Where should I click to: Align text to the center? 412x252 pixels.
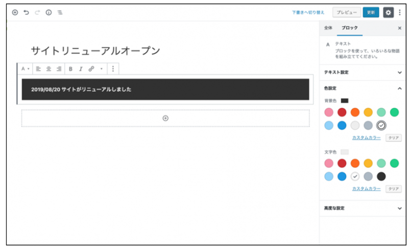coord(49,68)
